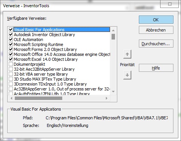This screenshot has height=141, width=181.
Task: Click the Pfad value C:\Program Files path
Action: (x=107, y=118)
